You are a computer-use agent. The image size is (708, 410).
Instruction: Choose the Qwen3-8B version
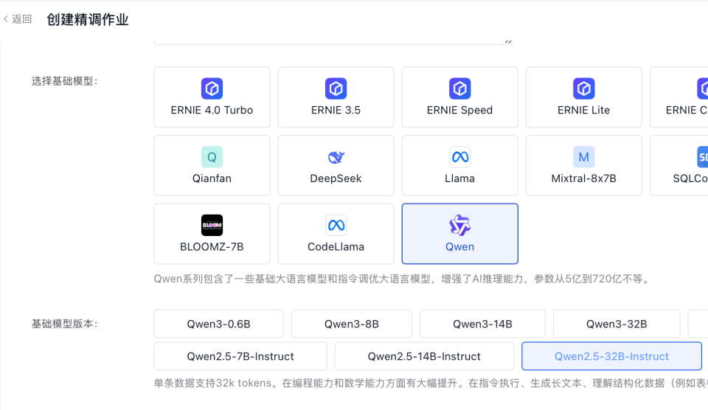351,324
